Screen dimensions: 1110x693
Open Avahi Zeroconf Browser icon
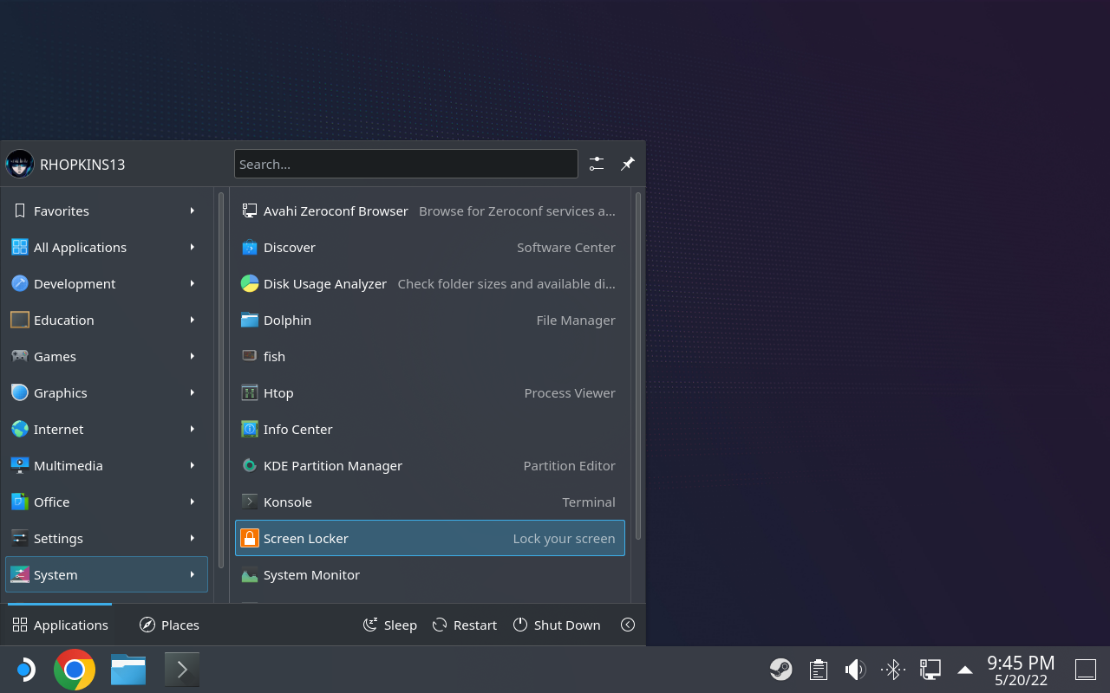coord(250,210)
